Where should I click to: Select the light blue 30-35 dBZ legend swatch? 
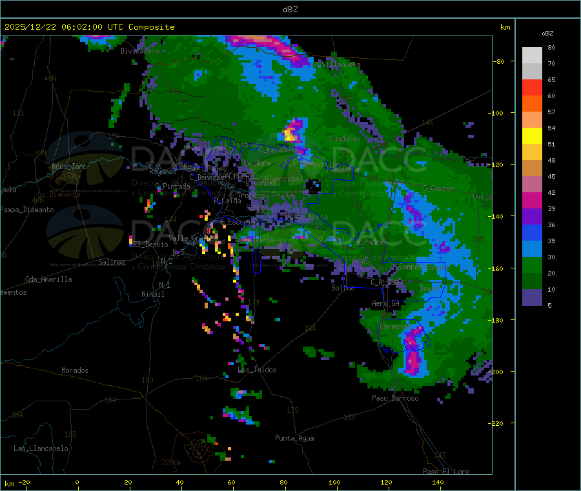click(x=532, y=248)
